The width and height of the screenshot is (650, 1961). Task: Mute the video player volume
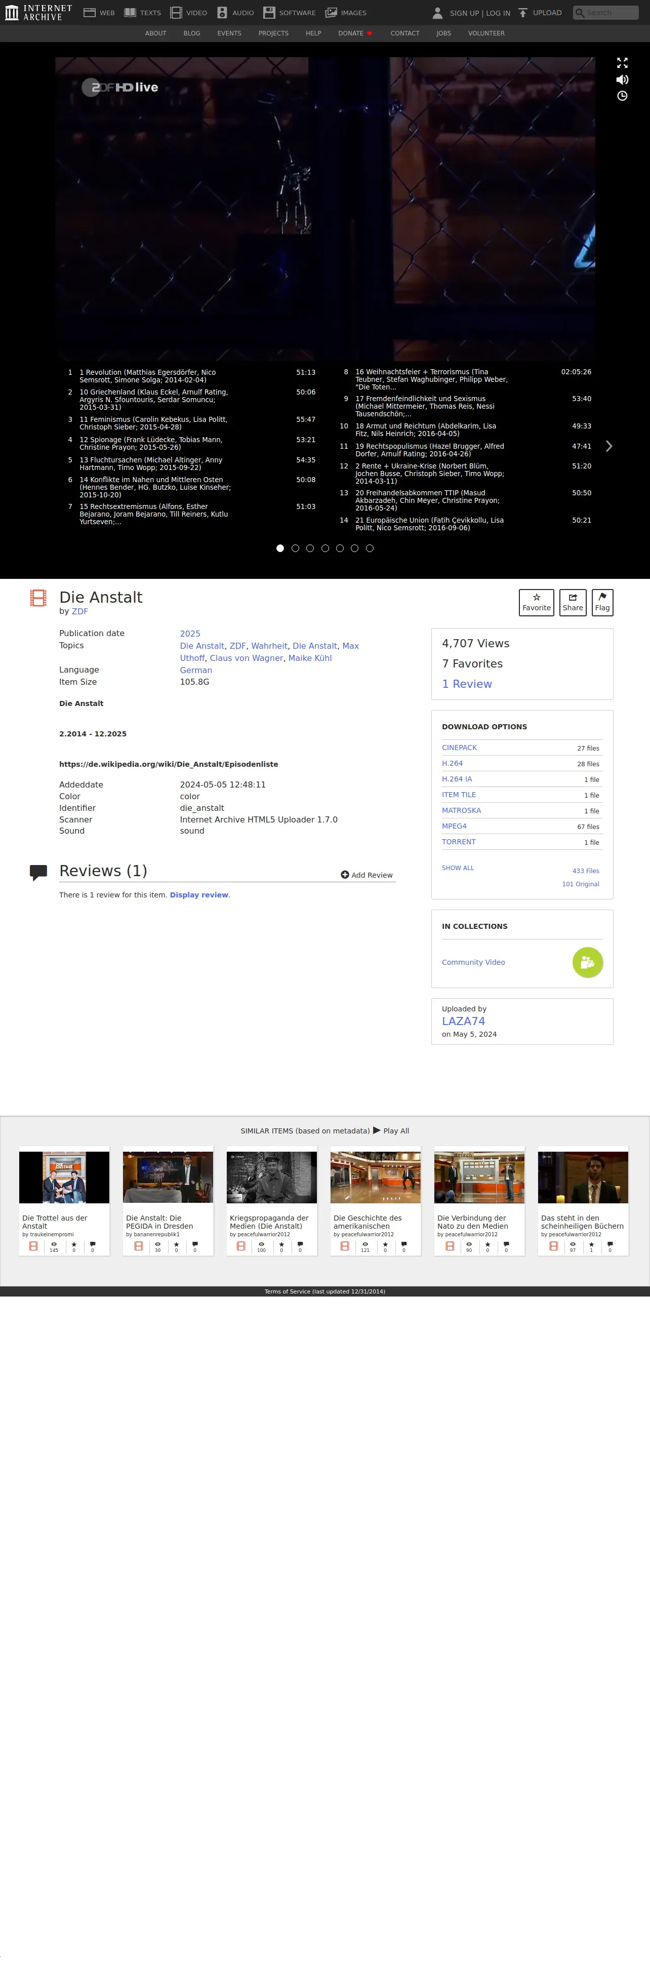(x=622, y=79)
